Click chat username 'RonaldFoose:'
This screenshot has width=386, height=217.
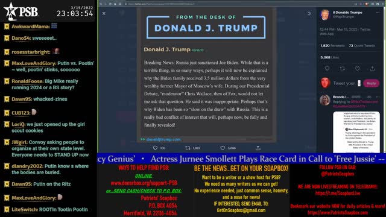tap(28, 81)
